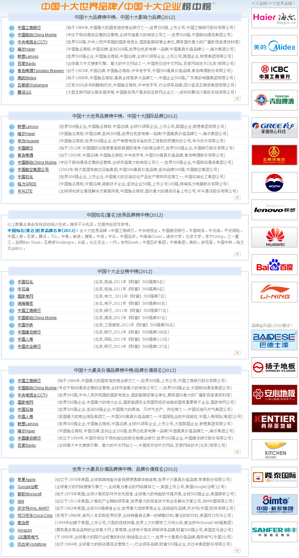This screenshot has width=299, height=558.
Task: Click more arrow under 十大企业榜中榜 list
Action: (x=237, y=353)
